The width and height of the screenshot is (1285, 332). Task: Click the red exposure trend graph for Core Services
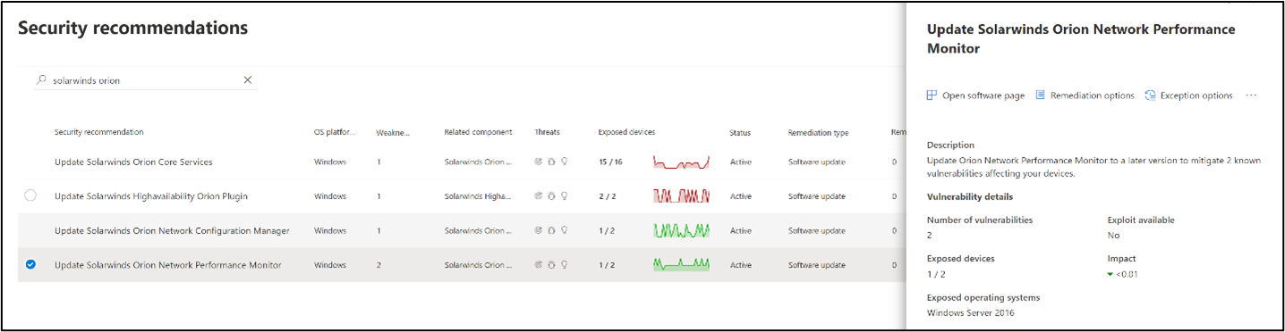[682, 162]
